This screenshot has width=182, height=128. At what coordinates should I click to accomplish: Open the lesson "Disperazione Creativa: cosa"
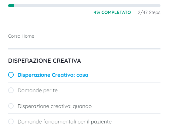53,75
